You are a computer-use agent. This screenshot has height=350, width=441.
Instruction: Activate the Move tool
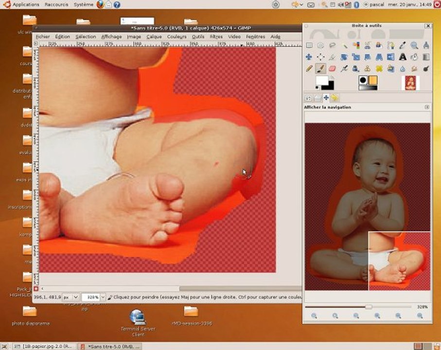[309, 57]
